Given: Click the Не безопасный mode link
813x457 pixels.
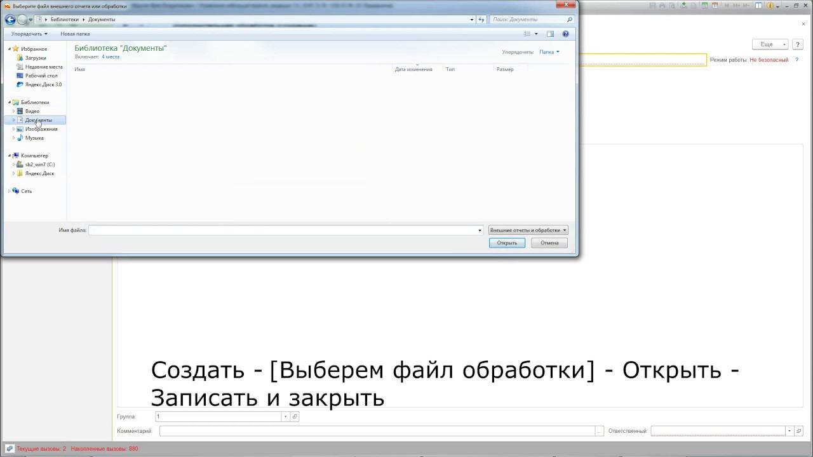Looking at the screenshot, I should click(x=769, y=60).
